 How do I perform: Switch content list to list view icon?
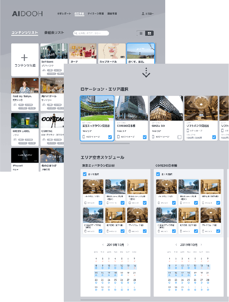[141, 33]
